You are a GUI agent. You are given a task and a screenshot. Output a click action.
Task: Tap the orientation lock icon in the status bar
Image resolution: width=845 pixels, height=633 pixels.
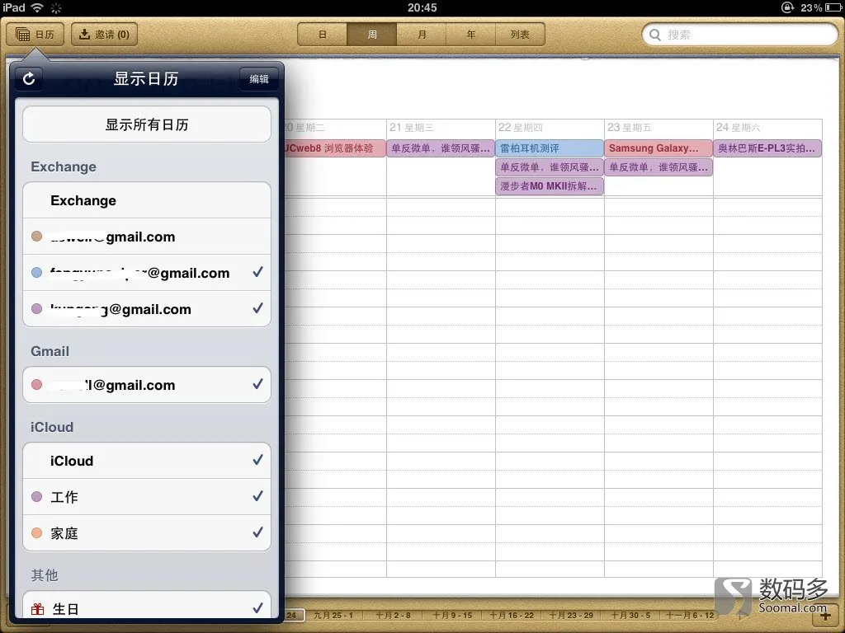tap(787, 7)
